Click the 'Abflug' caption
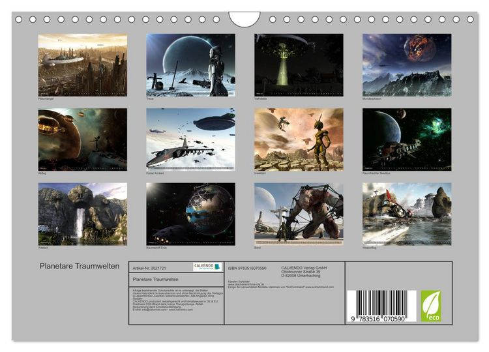Screen dimensions: 489x352 pos(42,173)
